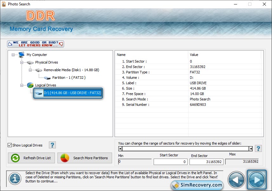Click the Removable Media drive icon
This screenshot has height=191, width=272.
pyautogui.click(x=39, y=70)
